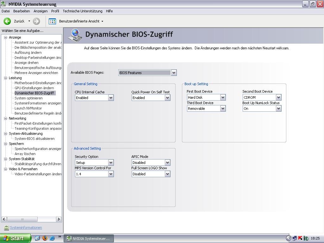324x243 pixels.
Task: Open the First Boot Device dropdown
Action: [223, 97]
